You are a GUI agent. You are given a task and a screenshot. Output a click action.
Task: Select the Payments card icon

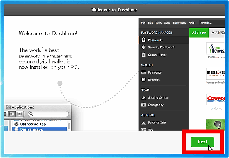tap(144, 72)
